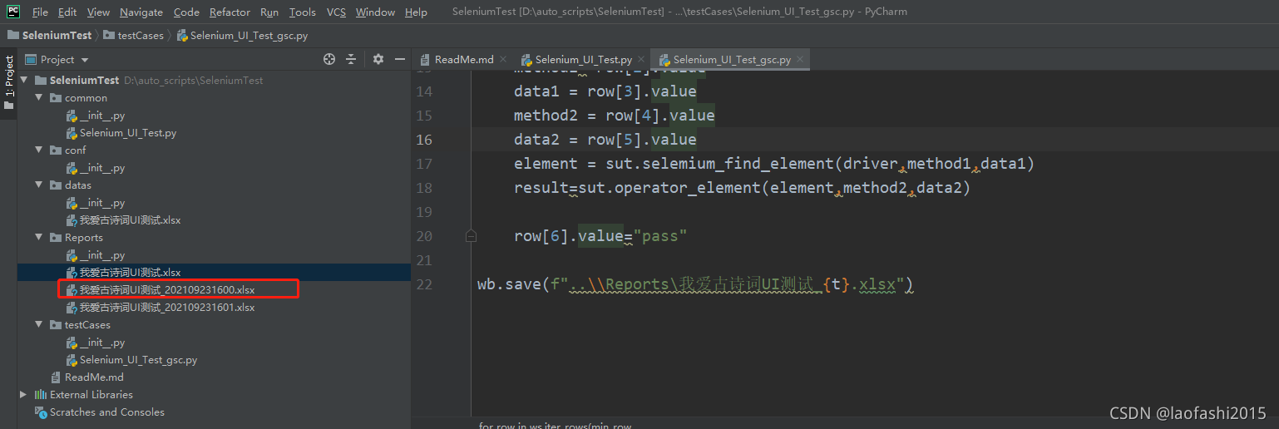Click the wb.save statement on line 22
1279x429 pixels.
(695, 285)
